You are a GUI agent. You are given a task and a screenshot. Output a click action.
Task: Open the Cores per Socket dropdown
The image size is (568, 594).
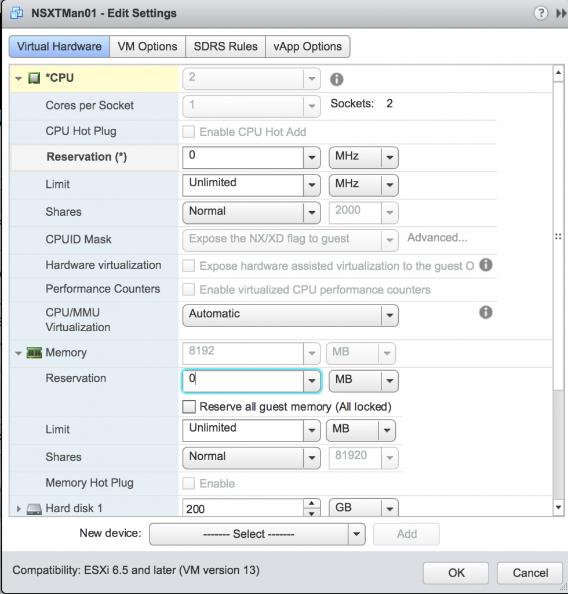(312, 106)
